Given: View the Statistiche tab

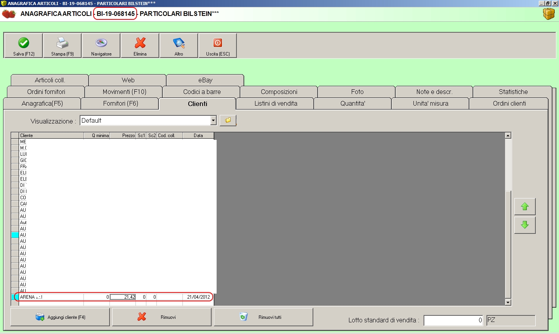Looking at the screenshot, I should click(513, 92).
